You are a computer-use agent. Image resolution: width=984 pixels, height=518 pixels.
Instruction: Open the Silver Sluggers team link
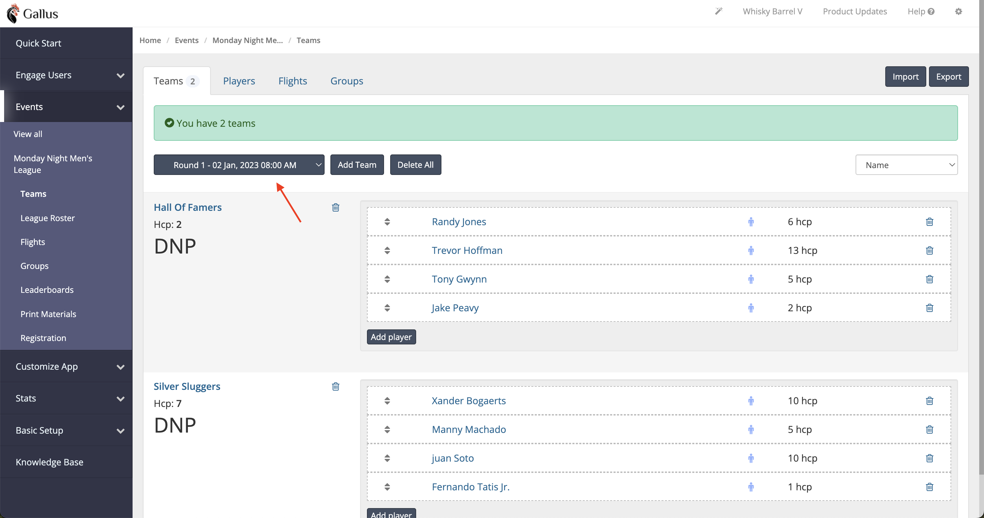[x=187, y=386]
